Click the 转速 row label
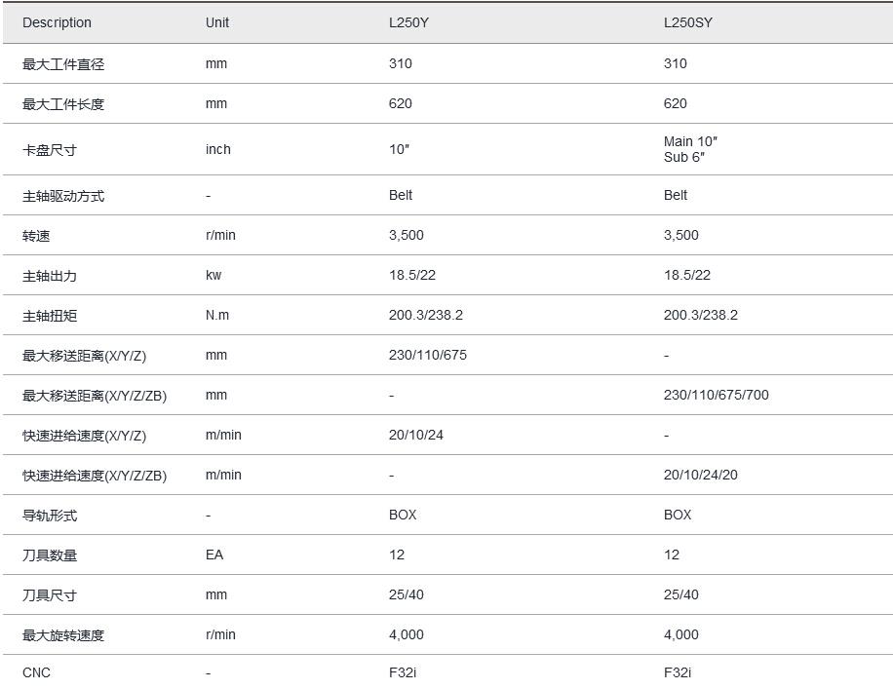The width and height of the screenshot is (893, 689). pyautogui.click(x=36, y=236)
